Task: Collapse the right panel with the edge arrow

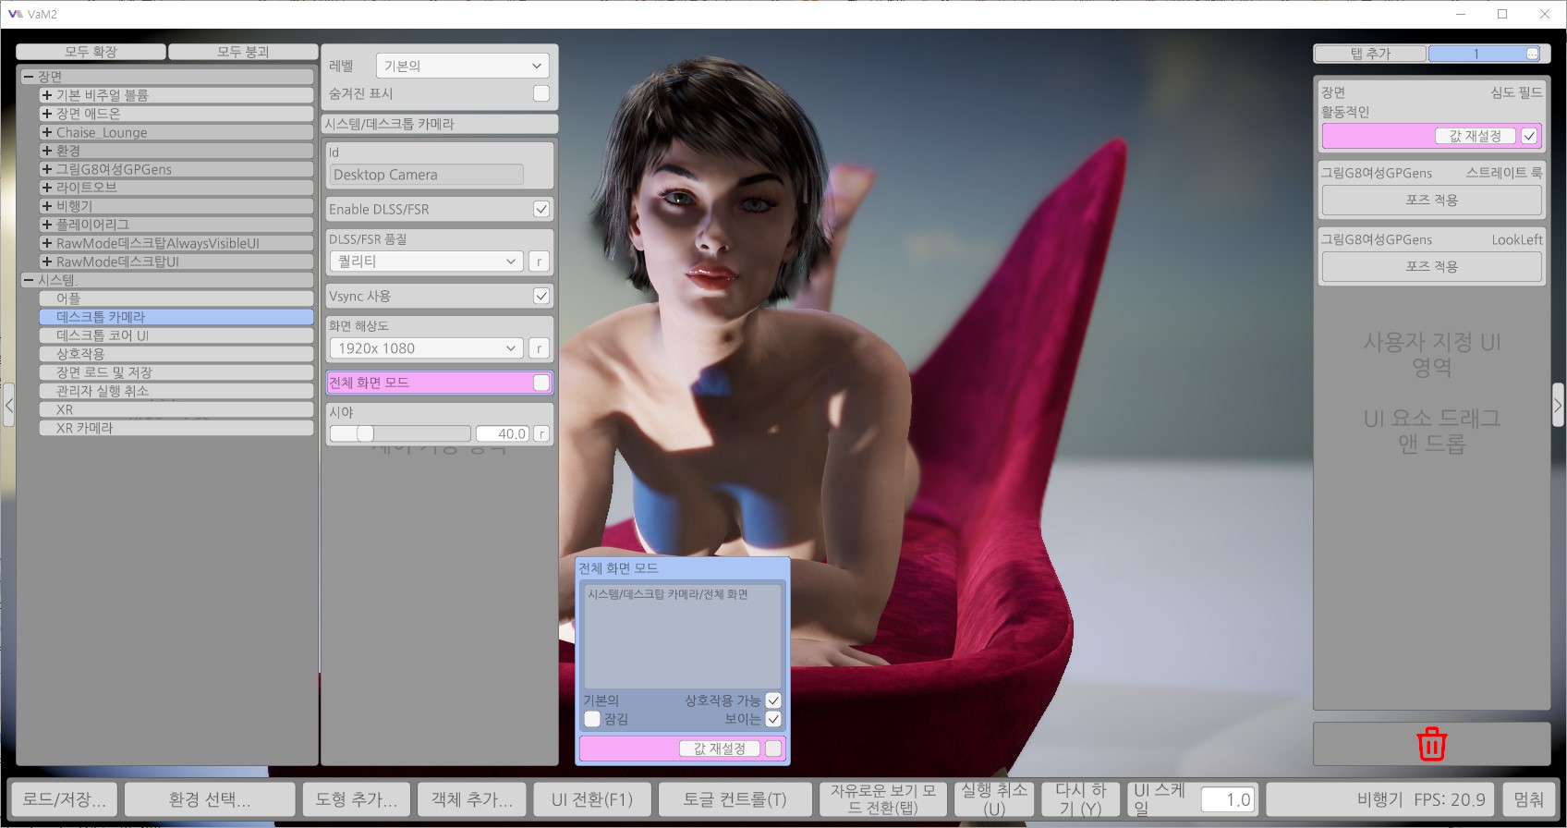Action: [x=1557, y=405]
